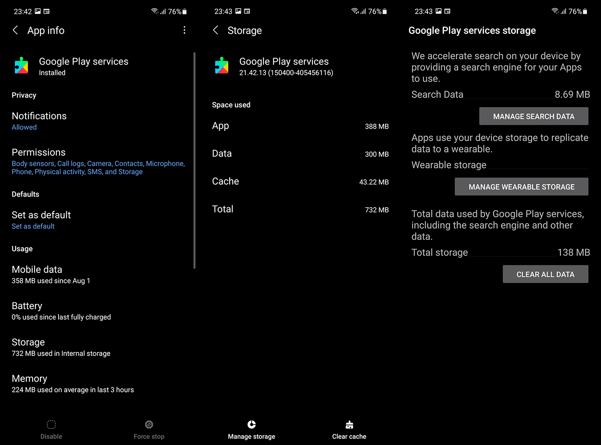The width and height of the screenshot is (601, 445).
Task: Tap the Wi-Fi status icon in App info status bar
Action: click(x=155, y=11)
